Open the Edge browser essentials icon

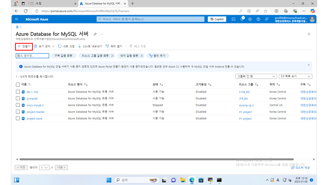pos(295,11)
